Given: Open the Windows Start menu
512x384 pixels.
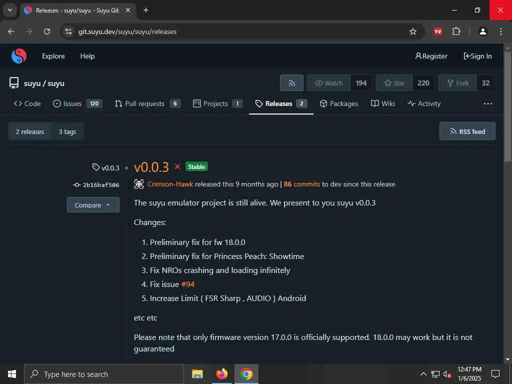Looking at the screenshot, I should point(12,374).
